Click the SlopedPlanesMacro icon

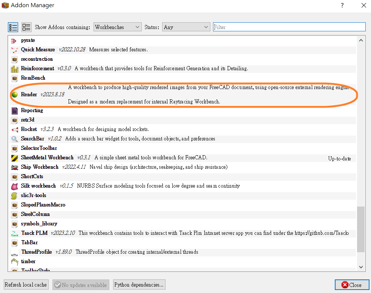pyautogui.click(x=14, y=205)
